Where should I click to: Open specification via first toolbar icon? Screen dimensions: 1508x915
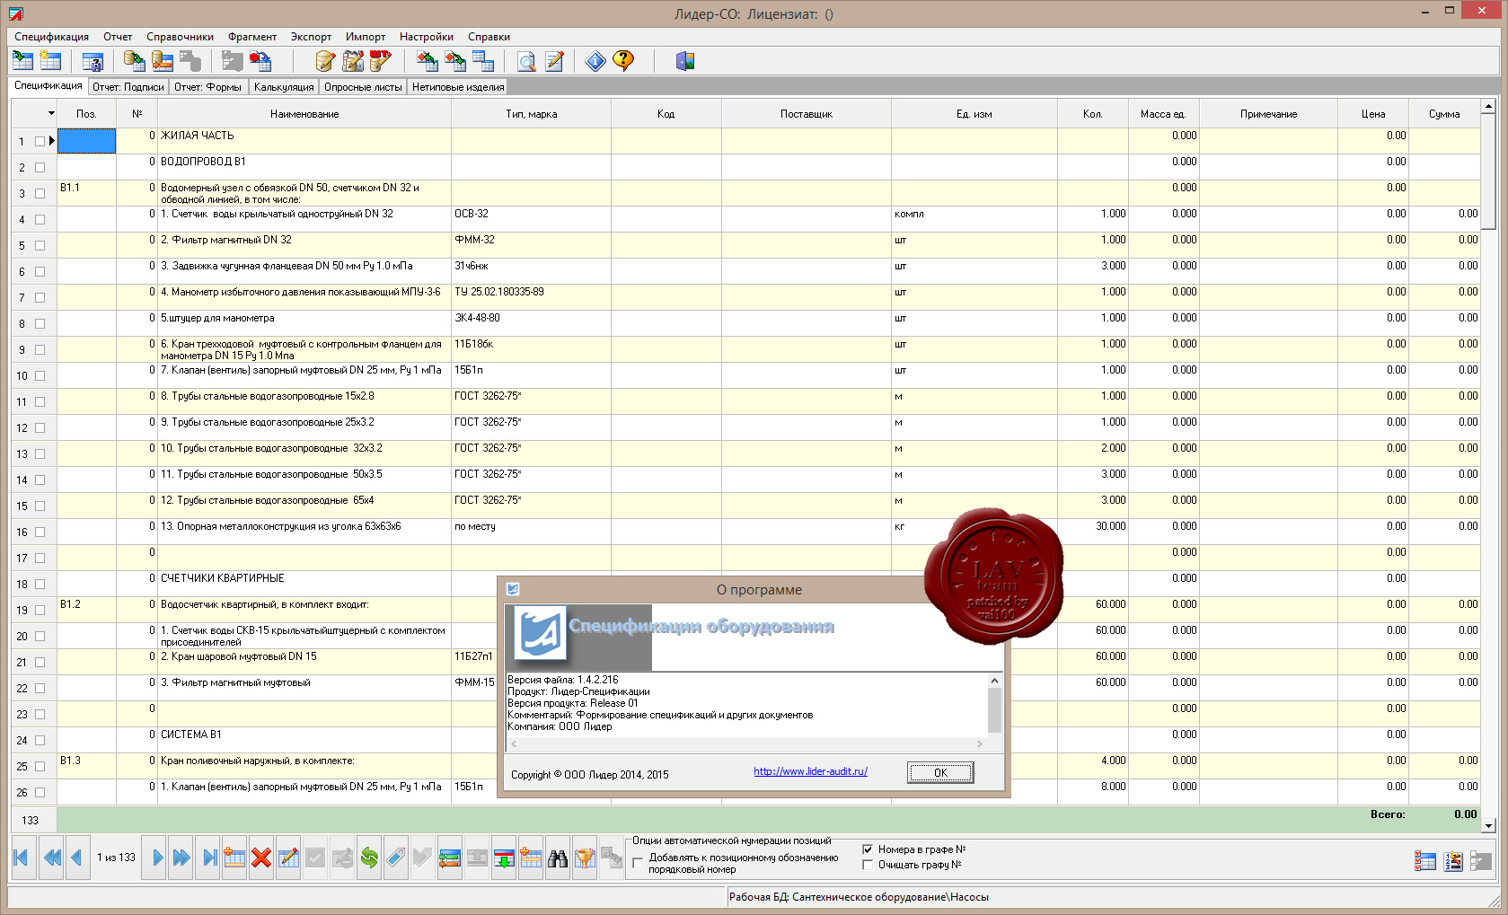coord(22,61)
